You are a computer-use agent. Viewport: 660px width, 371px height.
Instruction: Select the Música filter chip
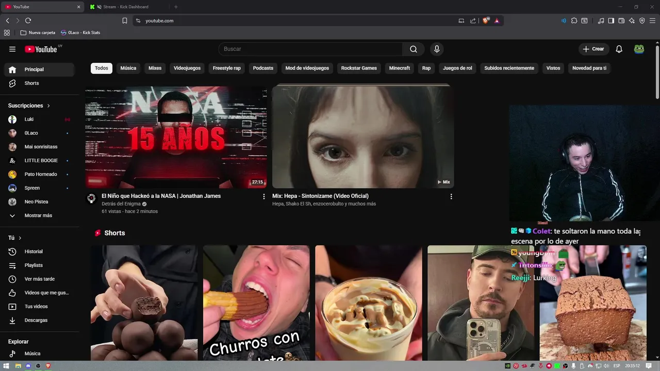click(128, 68)
